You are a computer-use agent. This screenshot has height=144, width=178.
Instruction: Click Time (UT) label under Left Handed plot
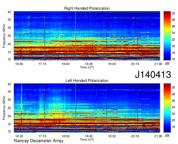[87, 140]
